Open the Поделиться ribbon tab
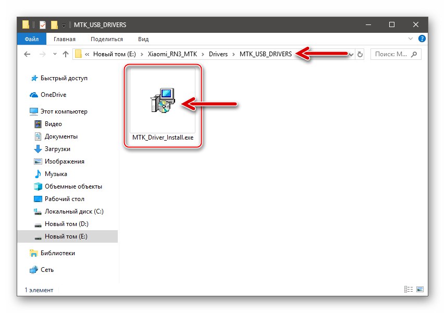Image resolution: width=445 pixels, height=313 pixels. tap(107, 39)
